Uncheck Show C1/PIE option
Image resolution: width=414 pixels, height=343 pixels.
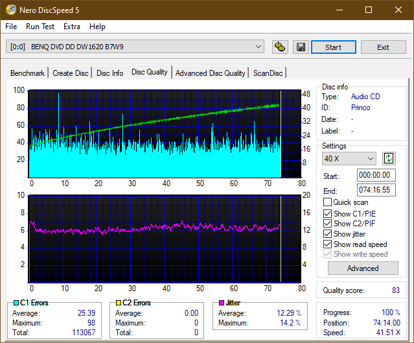(x=328, y=213)
